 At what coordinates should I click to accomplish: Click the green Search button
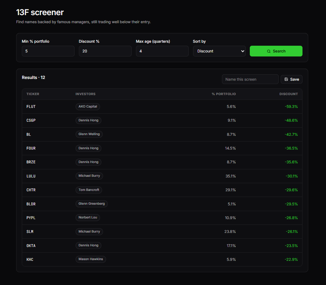pos(276,51)
